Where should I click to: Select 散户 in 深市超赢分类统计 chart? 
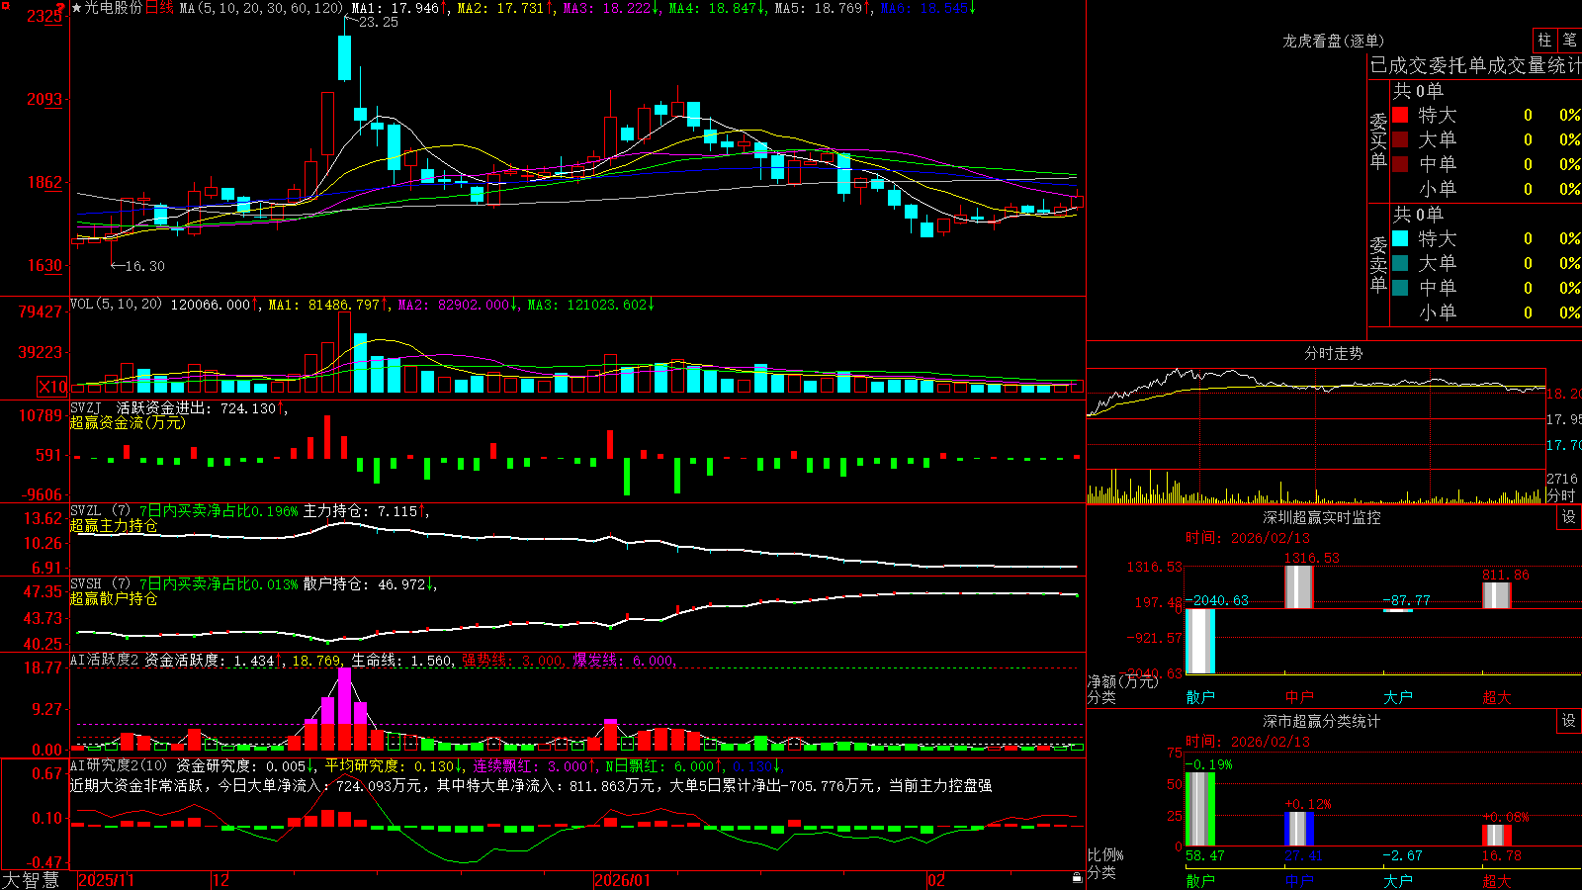click(x=1200, y=880)
